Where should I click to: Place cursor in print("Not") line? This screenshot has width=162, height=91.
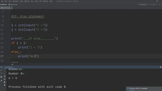tap(28, 56)
